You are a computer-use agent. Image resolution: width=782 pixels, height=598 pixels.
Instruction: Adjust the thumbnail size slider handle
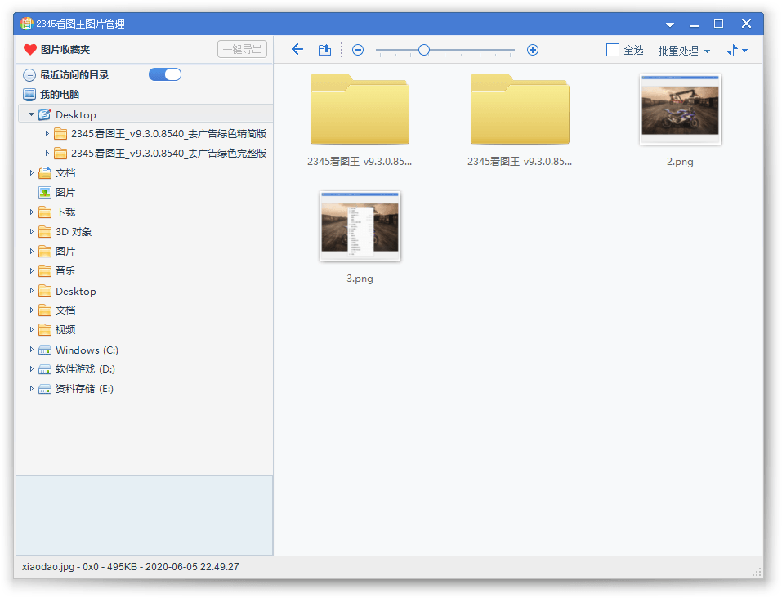pos(424,50)
